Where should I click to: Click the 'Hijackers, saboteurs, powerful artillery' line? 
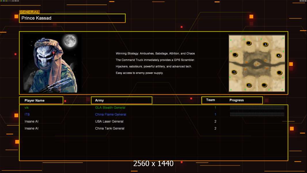154,66
